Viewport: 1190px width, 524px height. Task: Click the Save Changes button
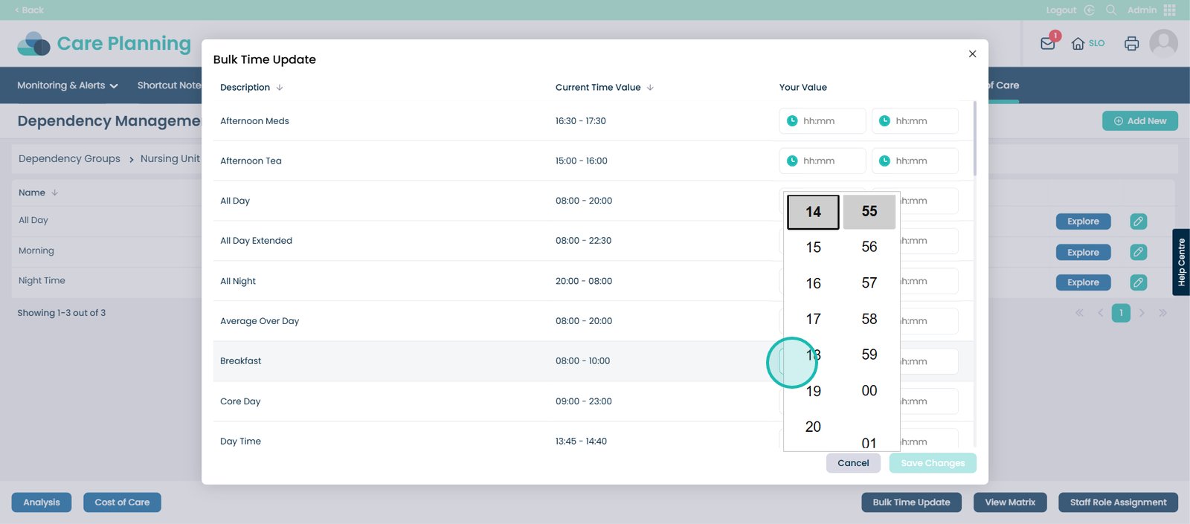tap(933, 463)
